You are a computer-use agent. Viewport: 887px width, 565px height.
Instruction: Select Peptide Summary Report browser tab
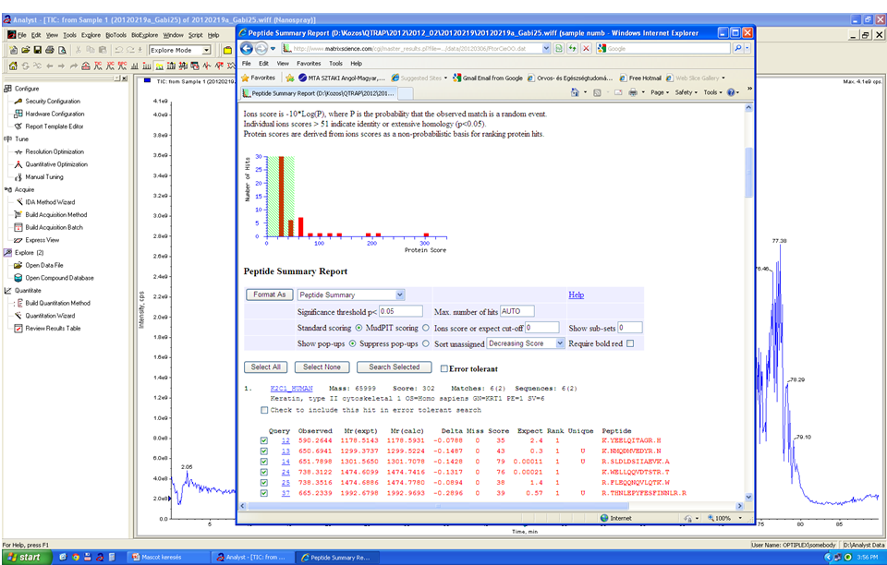coord(318,93)
